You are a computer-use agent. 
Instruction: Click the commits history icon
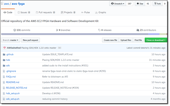[15, 30]
